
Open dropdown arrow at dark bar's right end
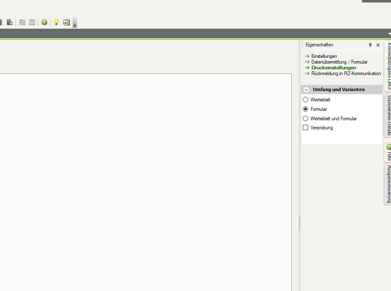389,34
